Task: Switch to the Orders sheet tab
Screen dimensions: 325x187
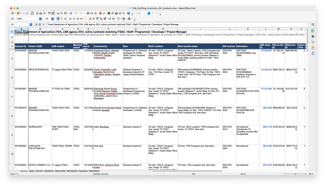Action: (x=32, y=171)
